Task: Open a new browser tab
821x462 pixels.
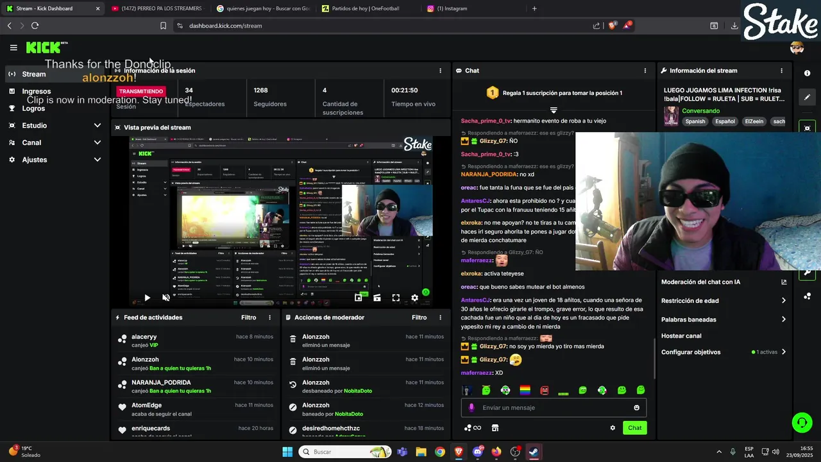Action: [x=534, y=8]
